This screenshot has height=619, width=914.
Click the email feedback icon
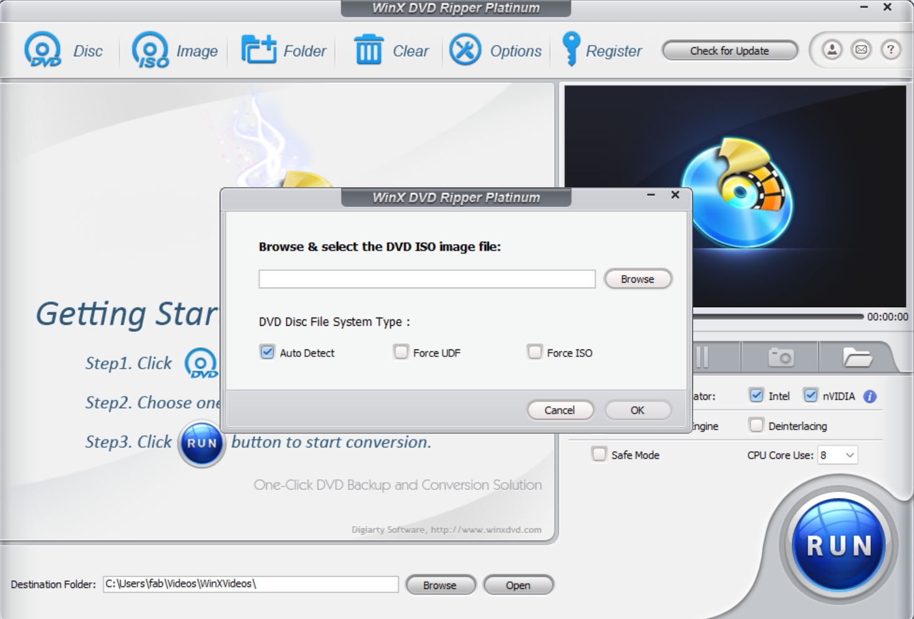tap(861, 49)
